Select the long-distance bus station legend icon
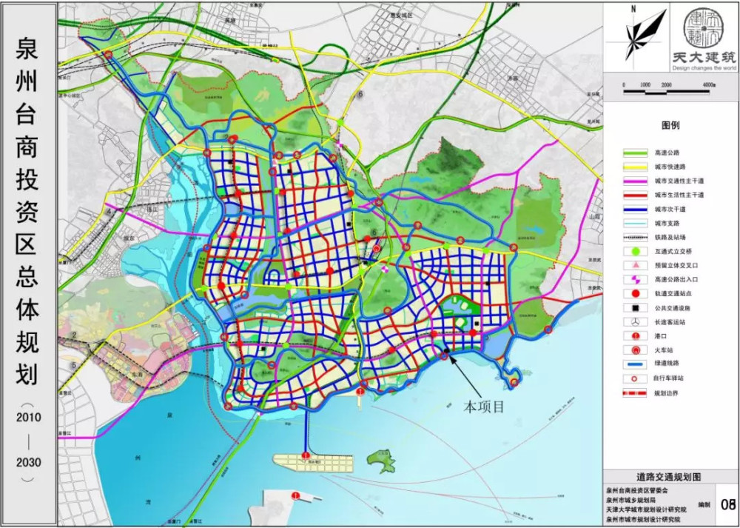 click(x=635, y=322)
